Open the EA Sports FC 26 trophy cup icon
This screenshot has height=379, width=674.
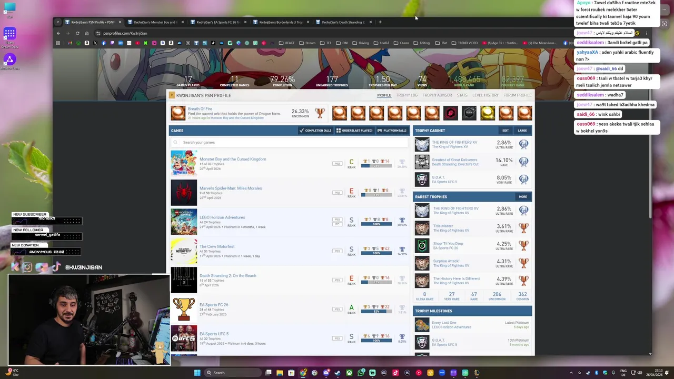[x=184, y=309]
